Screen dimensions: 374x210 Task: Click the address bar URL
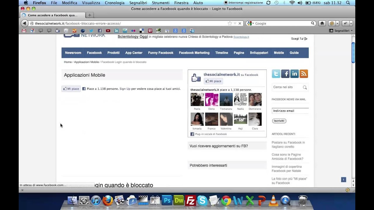click(x=78, y=23)
